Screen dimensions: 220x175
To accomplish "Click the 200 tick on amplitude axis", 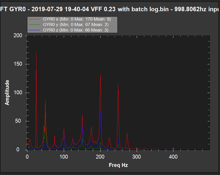I will coord(19,36).
